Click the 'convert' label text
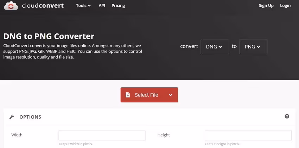The width and height of the screenshot is (299, 148). tap(189, 46)
